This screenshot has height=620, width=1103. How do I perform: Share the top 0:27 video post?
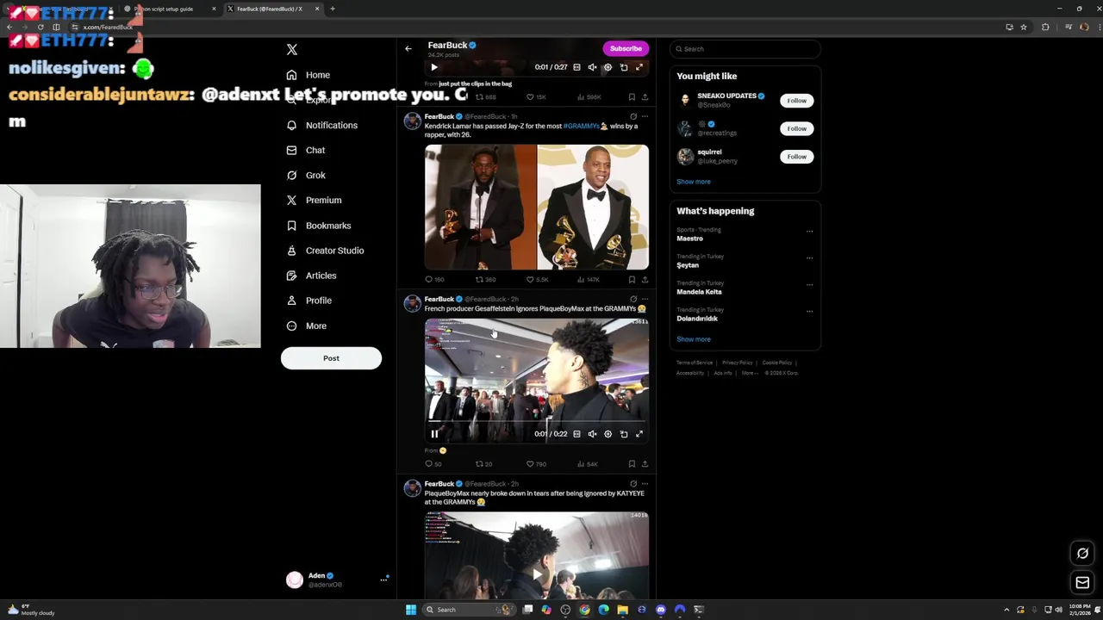pos(645,97)
